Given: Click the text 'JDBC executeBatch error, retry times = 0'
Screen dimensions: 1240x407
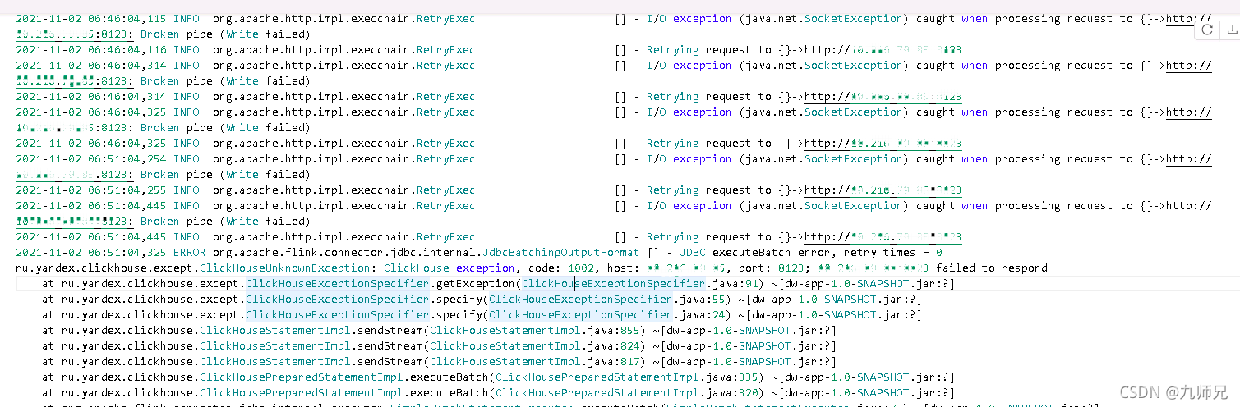Looking at the screenshot, I should click(810, 253).
